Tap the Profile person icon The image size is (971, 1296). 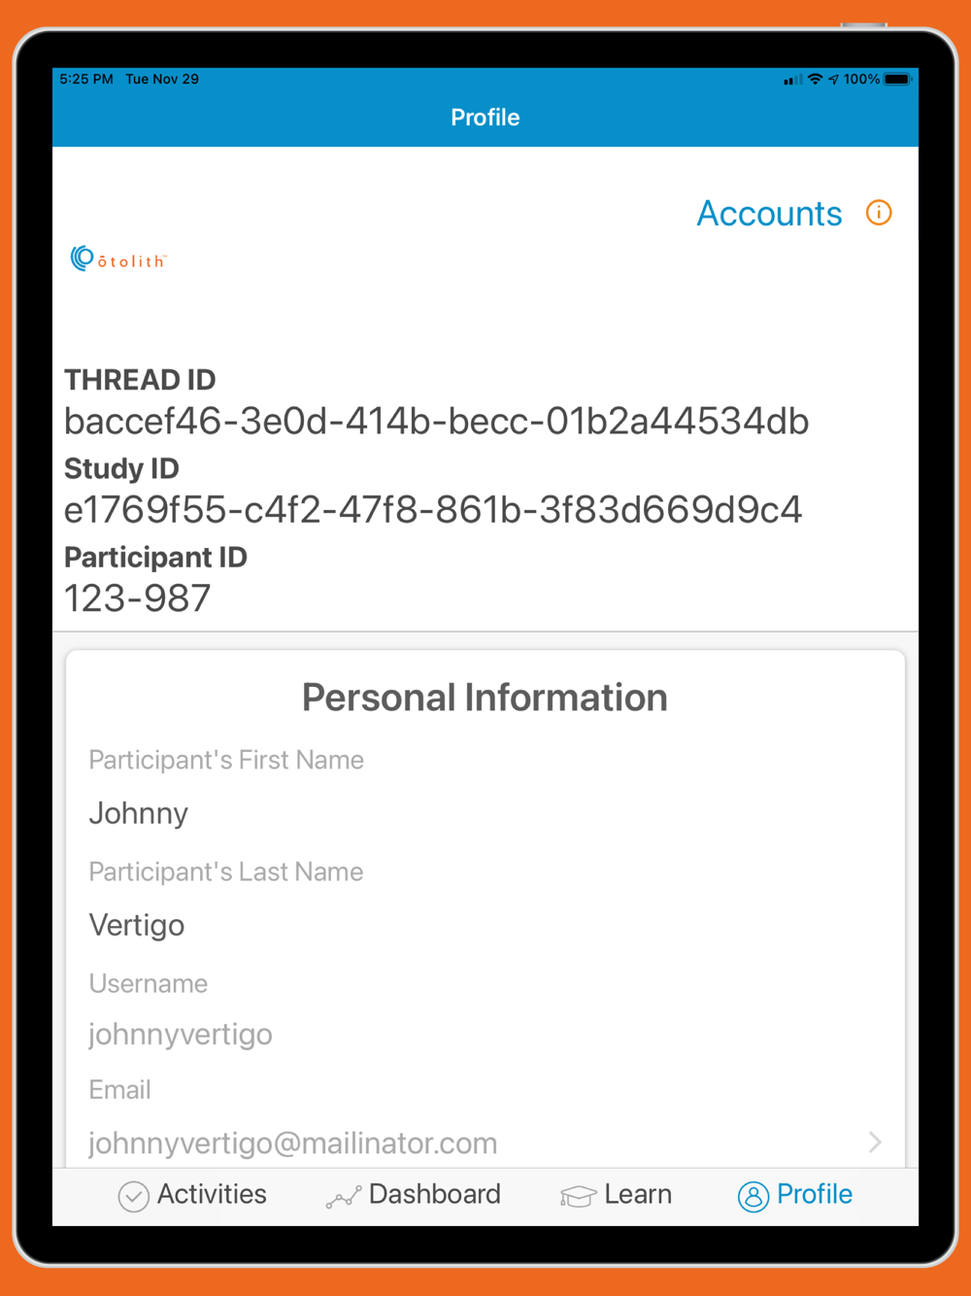(x=753, y=1196)
